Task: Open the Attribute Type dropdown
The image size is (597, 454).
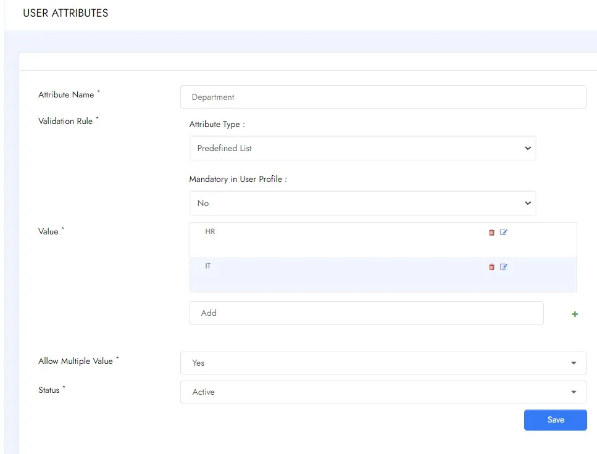Action: point(363,148)
